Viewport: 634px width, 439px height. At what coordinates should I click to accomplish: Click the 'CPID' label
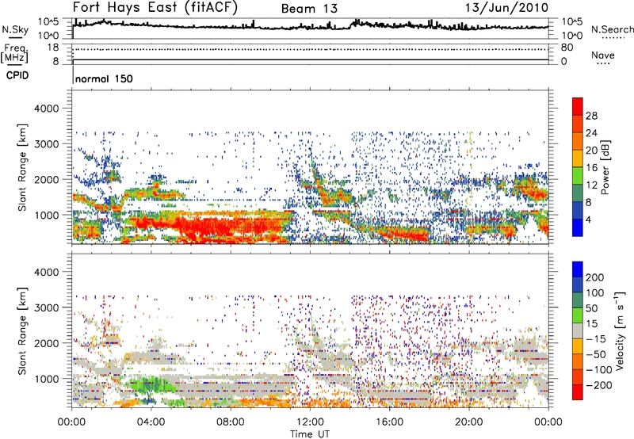coord(17,75)
